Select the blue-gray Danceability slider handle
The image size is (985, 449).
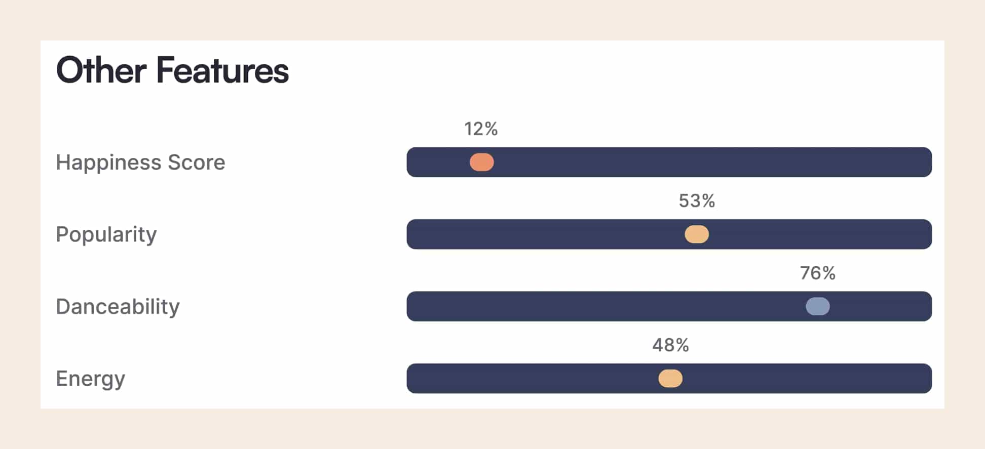(x=817, y=306)
